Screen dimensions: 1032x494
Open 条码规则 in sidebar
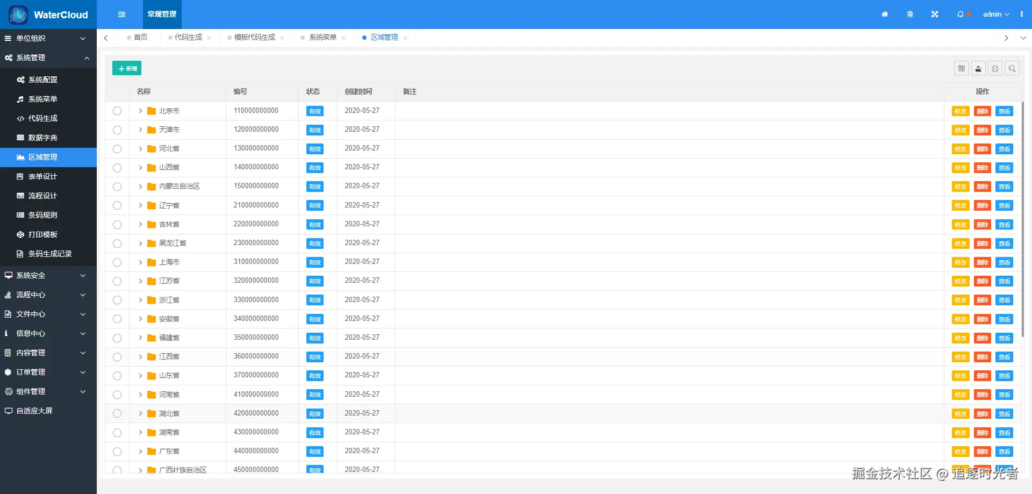coord(48,215)
